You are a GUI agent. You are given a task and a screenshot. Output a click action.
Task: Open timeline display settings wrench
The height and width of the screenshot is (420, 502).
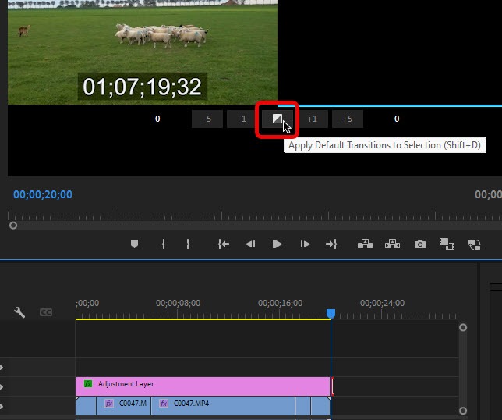[20, 312]
